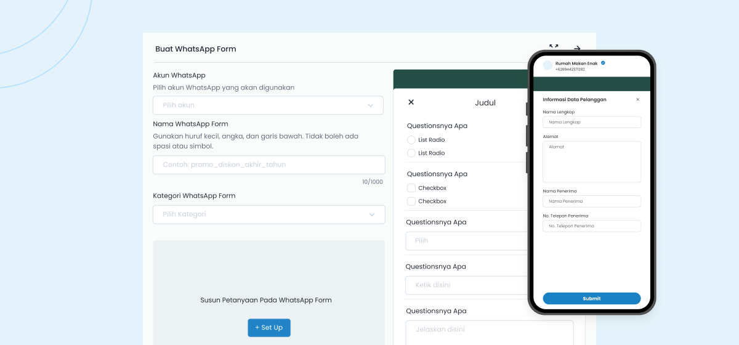Viewport: 739px width, 345px height.
Task: Click the Rumah Makan Enak profile avatar
Action: (x=547, y=65)
